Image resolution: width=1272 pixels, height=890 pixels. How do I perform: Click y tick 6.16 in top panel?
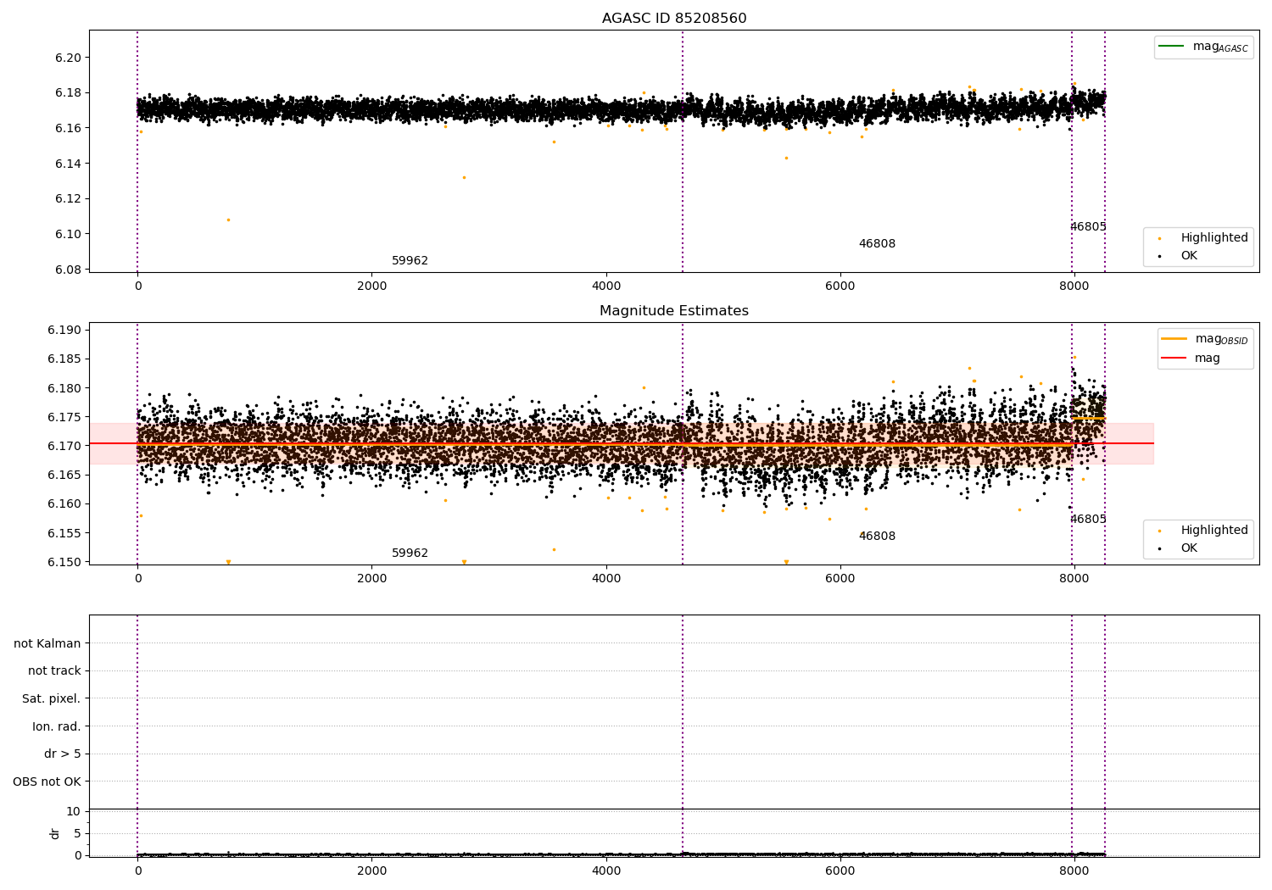point(69,129)
